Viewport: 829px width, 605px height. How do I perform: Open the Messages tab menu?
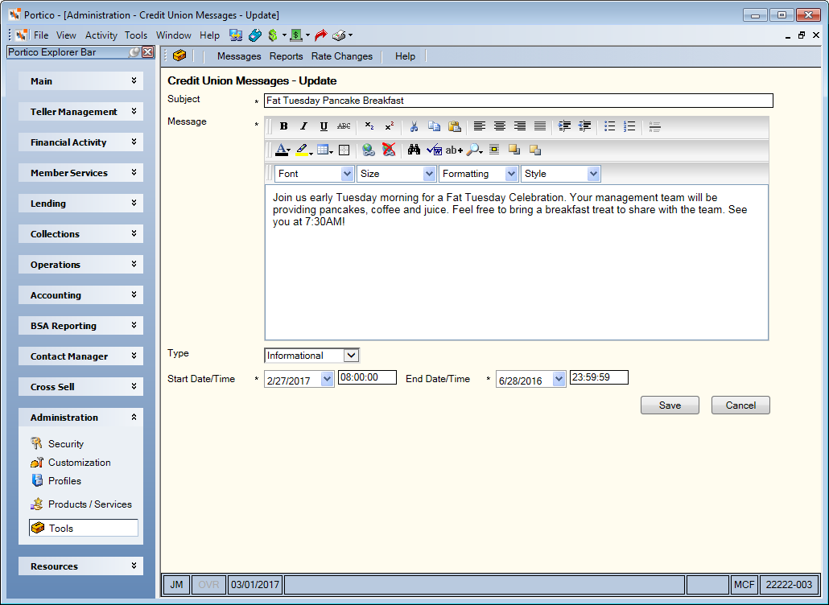tap(239, 56)
